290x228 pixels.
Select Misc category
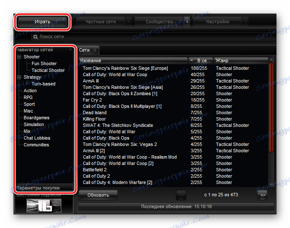[28, 111]
